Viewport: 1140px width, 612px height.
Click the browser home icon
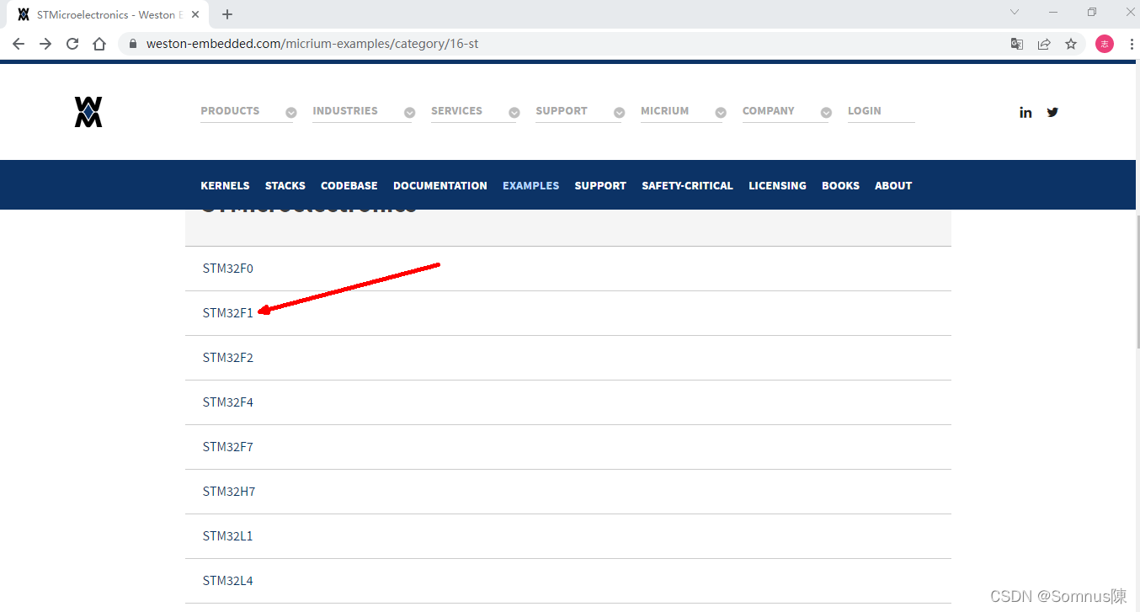(x=99, y=44)
